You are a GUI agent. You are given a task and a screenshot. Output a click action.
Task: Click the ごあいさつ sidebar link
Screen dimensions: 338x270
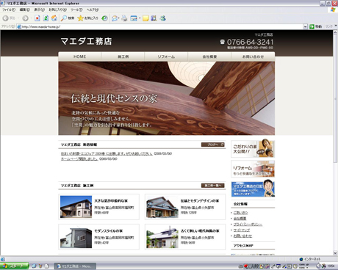(240, 213)
